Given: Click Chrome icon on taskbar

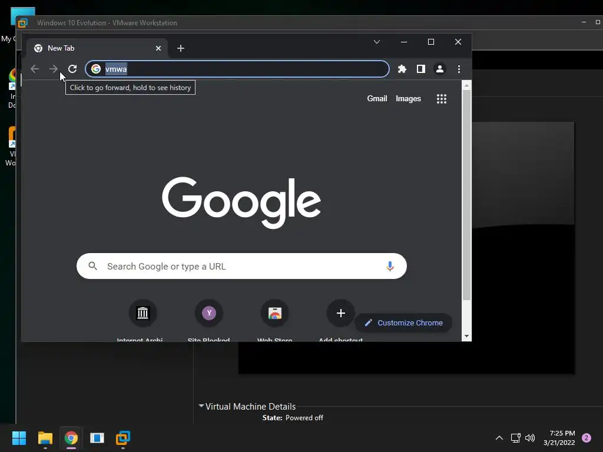Looking at the screenshot, I should (71, 438).
